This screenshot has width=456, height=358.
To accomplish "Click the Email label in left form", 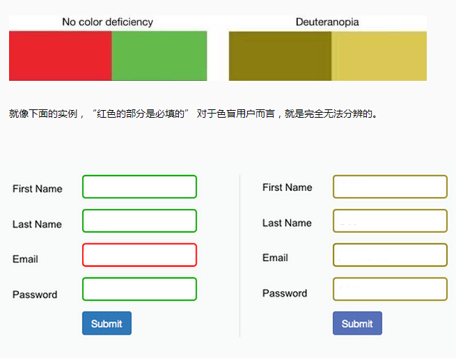I will click(x=25, y=259).
